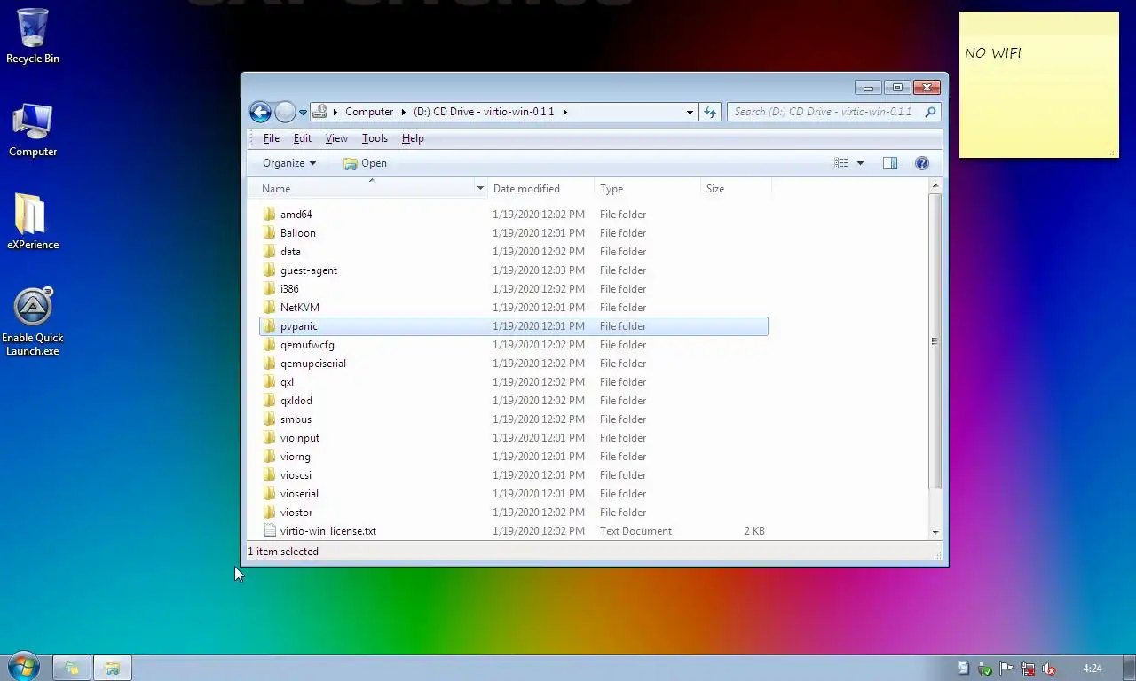The height and width of the screenshot is (681, 1136).
Task: Select the Balloon folder icon
Action: 270,233
